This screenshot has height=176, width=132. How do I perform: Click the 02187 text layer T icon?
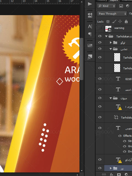pyautogui.click(x=118, y=79)
